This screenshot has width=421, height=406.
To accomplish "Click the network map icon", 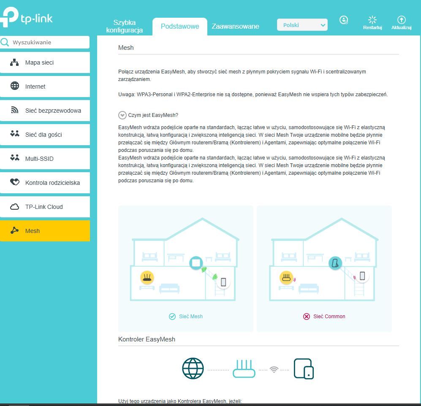I will (14, 62).
